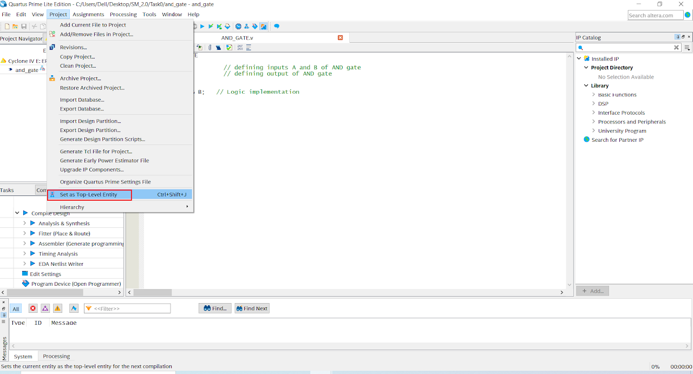Toggle the pin on IP Catalog panel

(677, 37)
